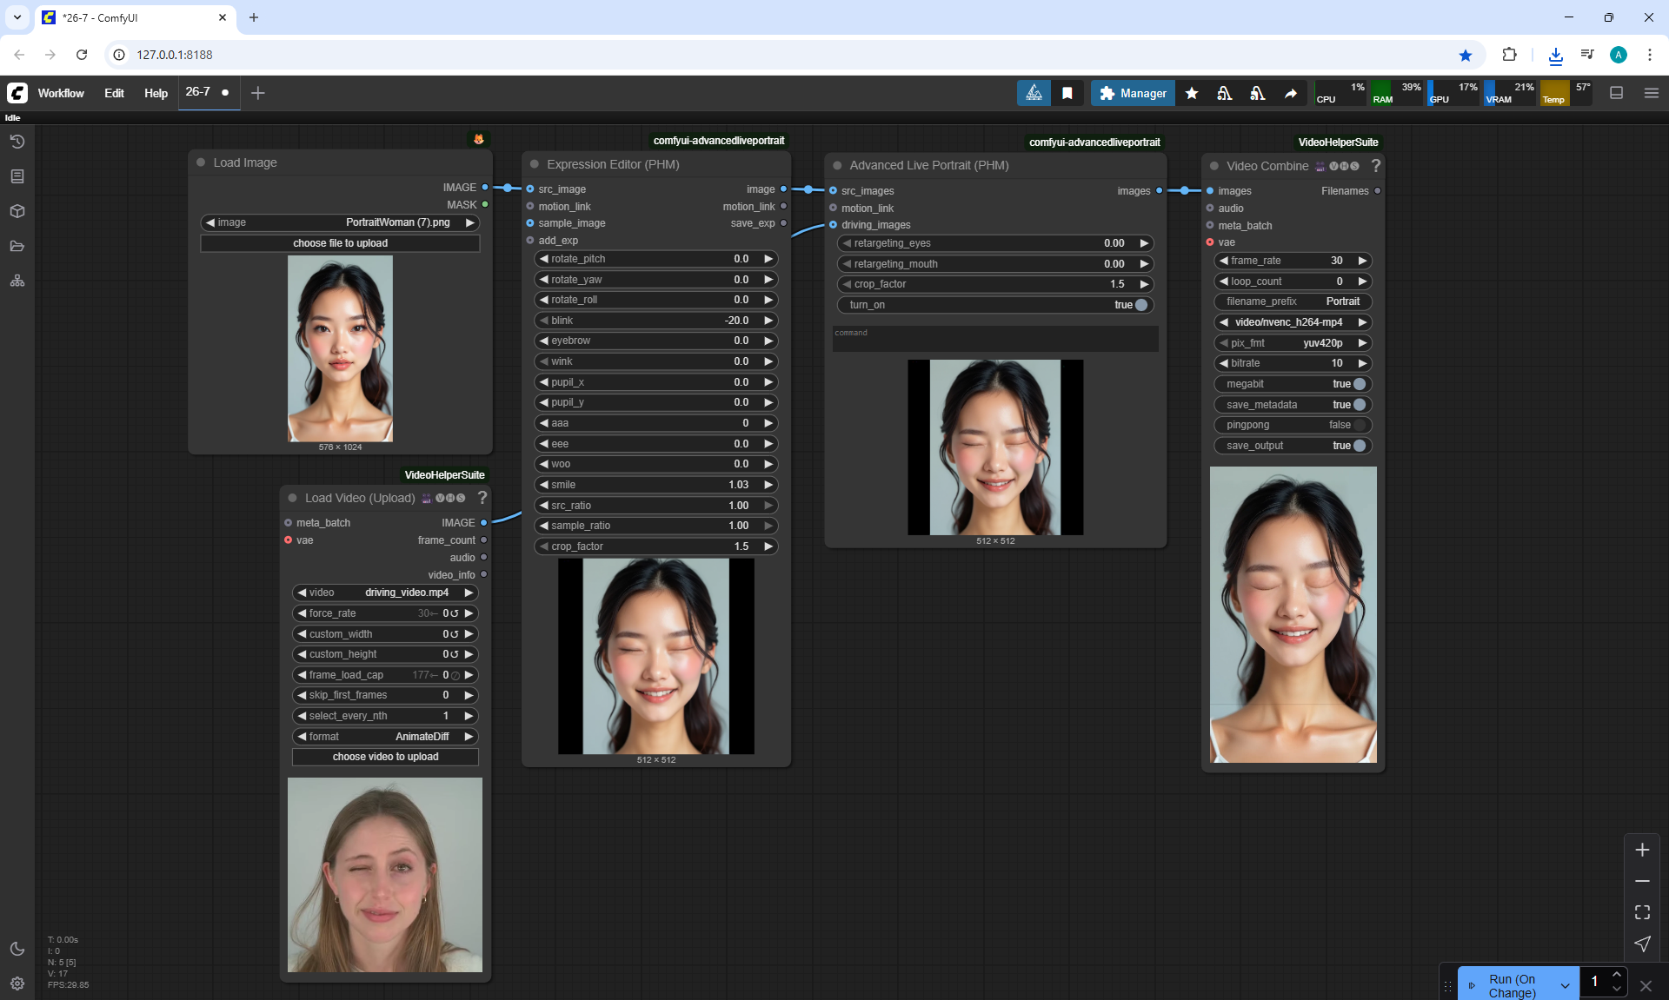Open the workflows folder sidebar icon

coord(17,246)
